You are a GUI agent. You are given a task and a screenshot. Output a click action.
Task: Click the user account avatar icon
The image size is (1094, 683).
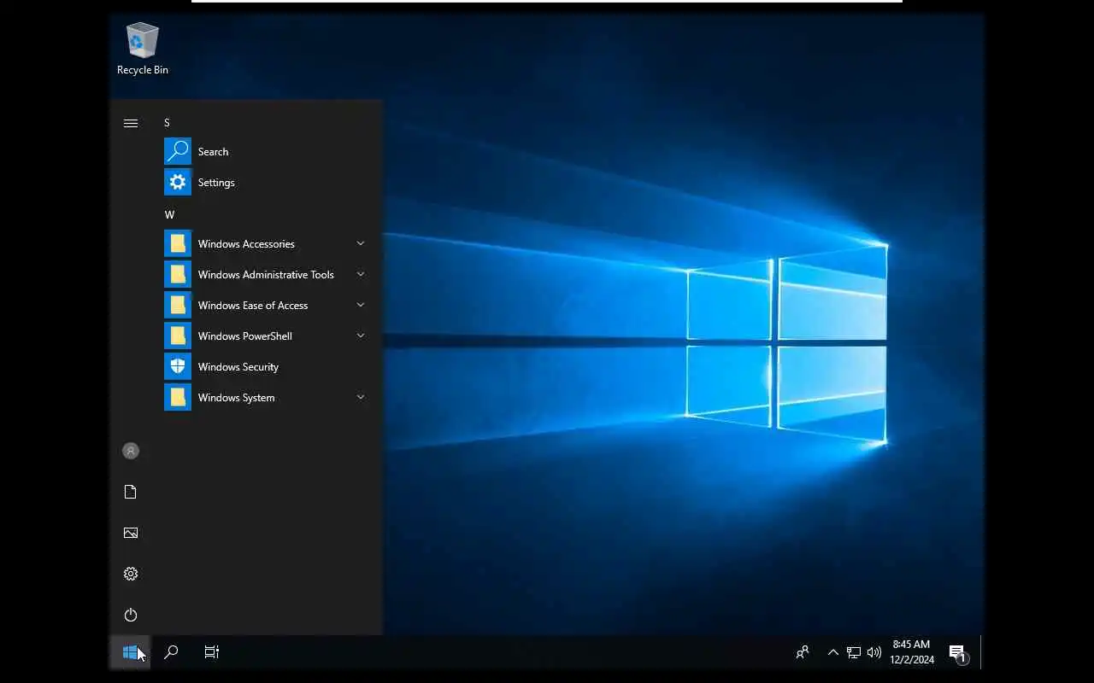[x=131, y=451]
